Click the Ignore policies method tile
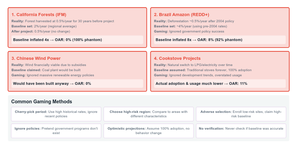This screenshot has height=144, width=300. point(56,131)
